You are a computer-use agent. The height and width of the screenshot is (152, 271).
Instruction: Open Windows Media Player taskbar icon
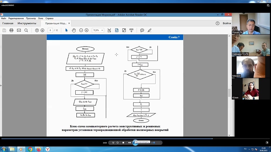tap(21, 149)
